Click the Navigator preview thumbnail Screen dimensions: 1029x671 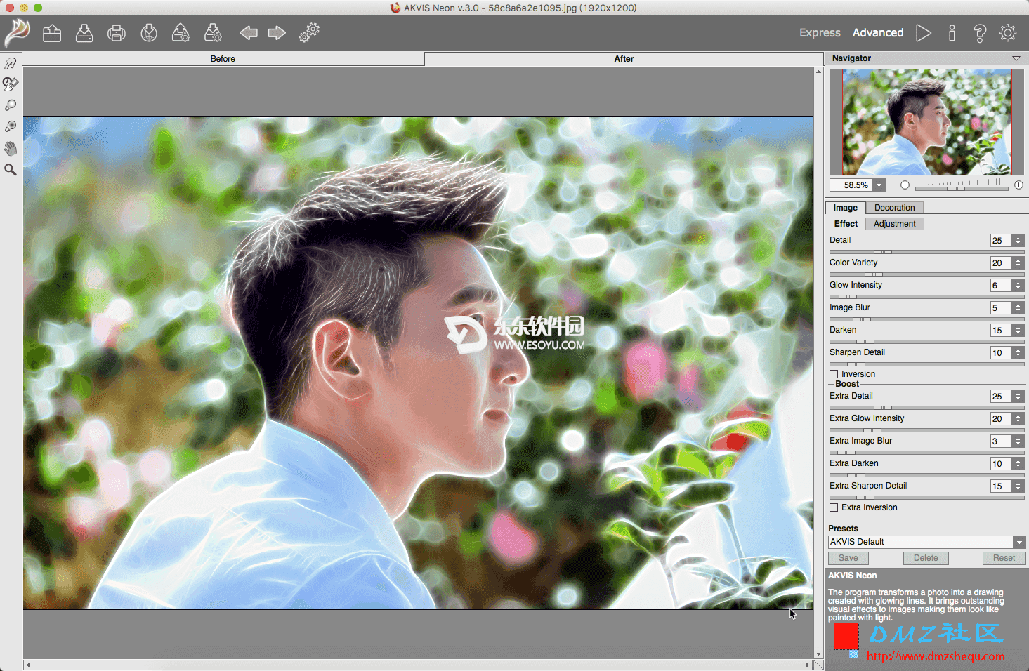pos(927,122)
